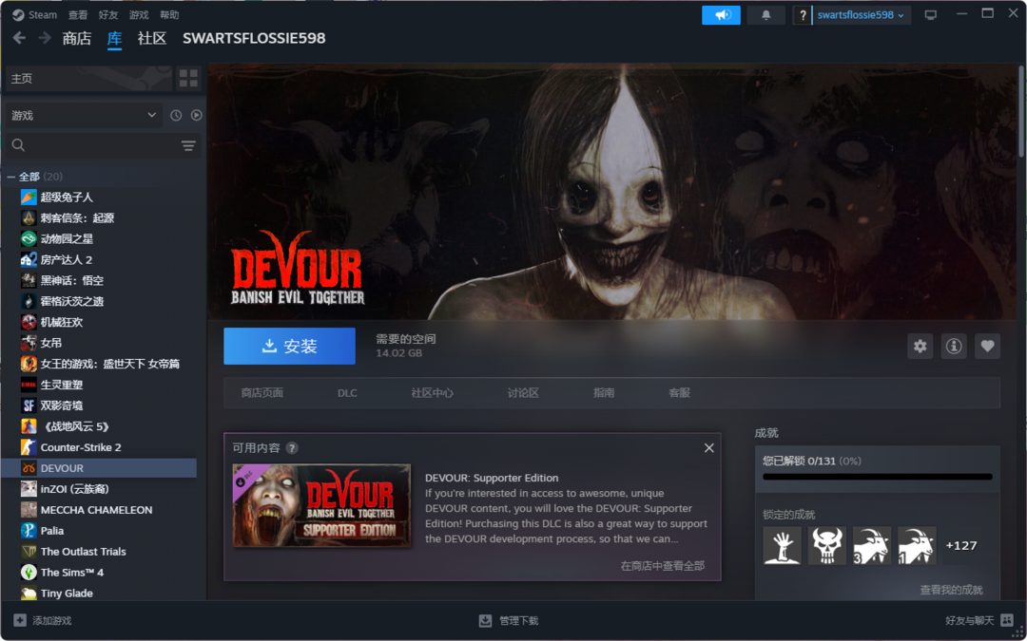Image resolution: width=1027 pixels, height=641 pixels.
Task: Open the goat achievement marked 3
Action: click(872, 545)
